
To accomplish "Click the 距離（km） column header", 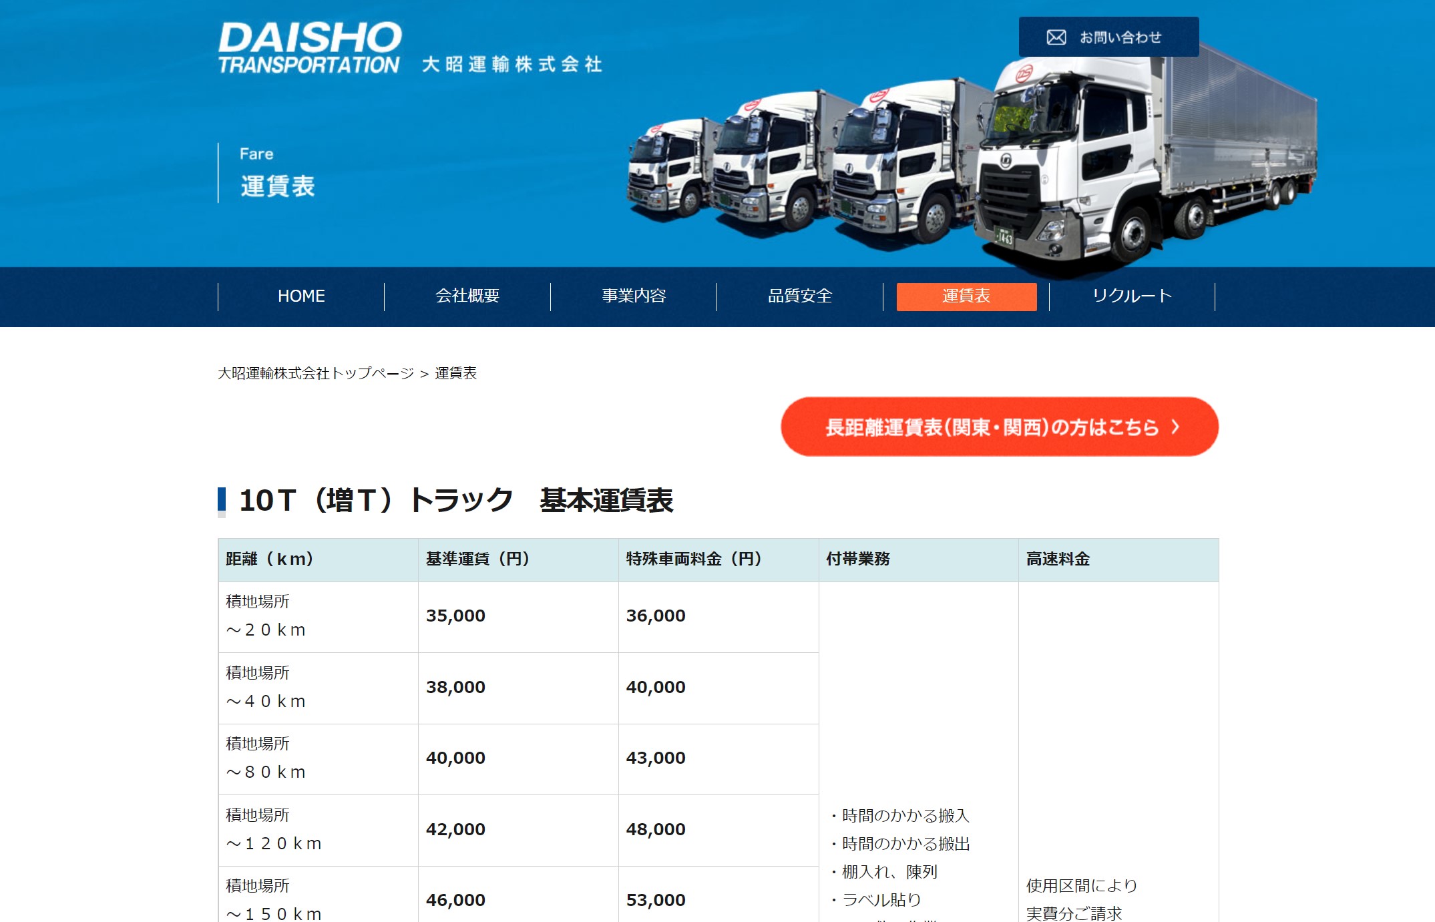I will (x=319, y=559).
